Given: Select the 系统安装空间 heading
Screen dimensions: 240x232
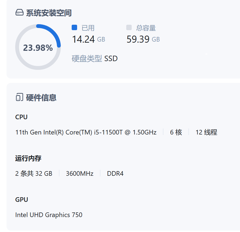Looking at the screenshot, I should 49,13.
